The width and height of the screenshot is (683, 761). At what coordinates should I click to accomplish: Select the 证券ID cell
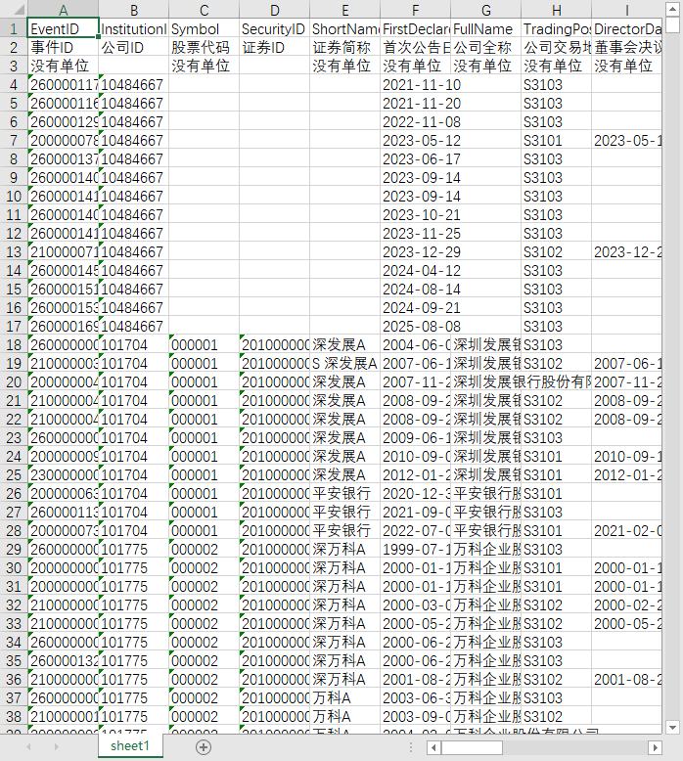[x=274, y=47]
